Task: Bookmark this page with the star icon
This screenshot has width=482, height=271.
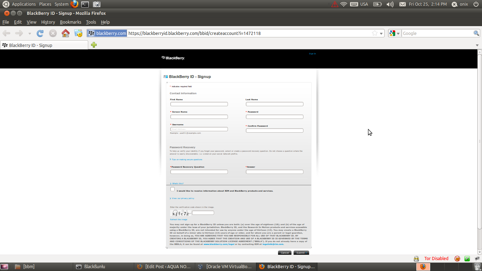Action: point(375,33)
